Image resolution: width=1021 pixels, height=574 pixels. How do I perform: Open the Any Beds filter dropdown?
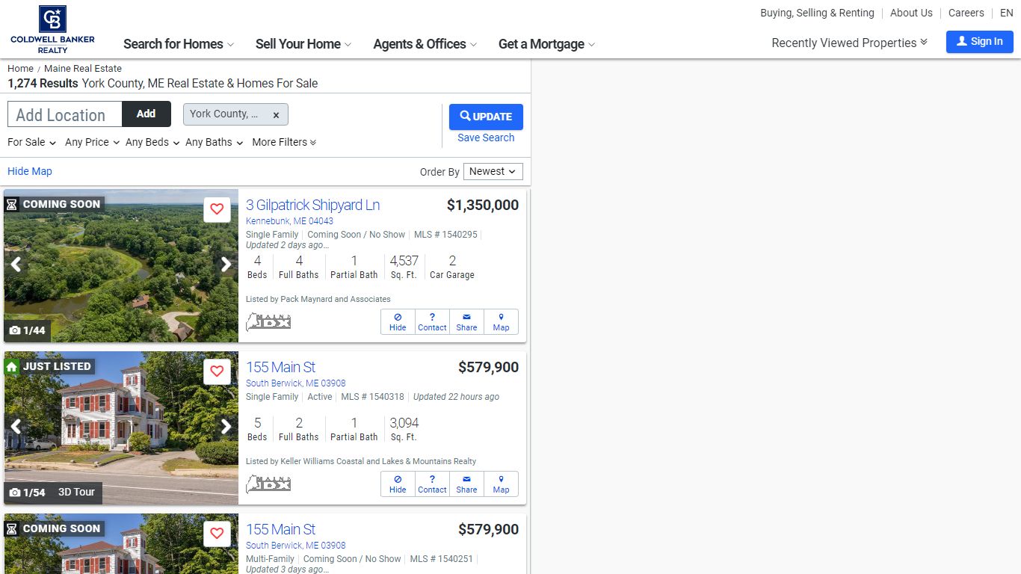click(152, 142)
